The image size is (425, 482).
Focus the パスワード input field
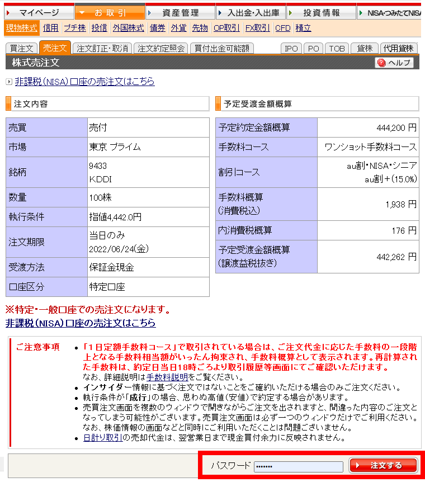(x=298, y=466)
